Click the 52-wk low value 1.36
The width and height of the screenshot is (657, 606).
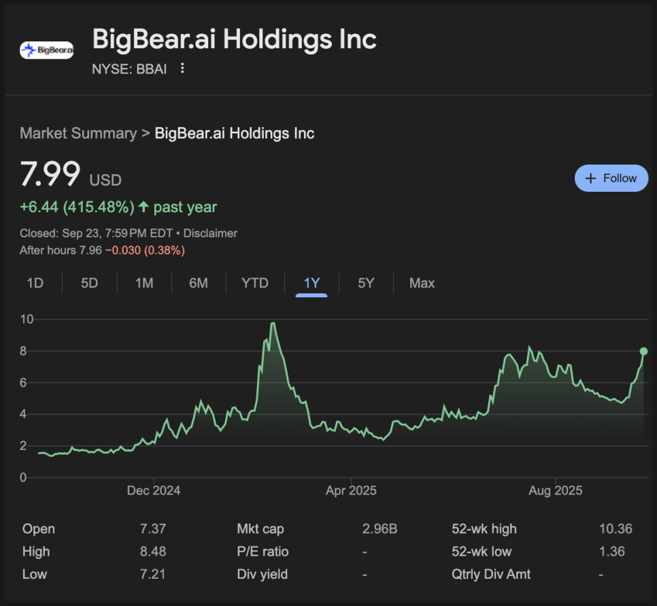pos(611,552)
